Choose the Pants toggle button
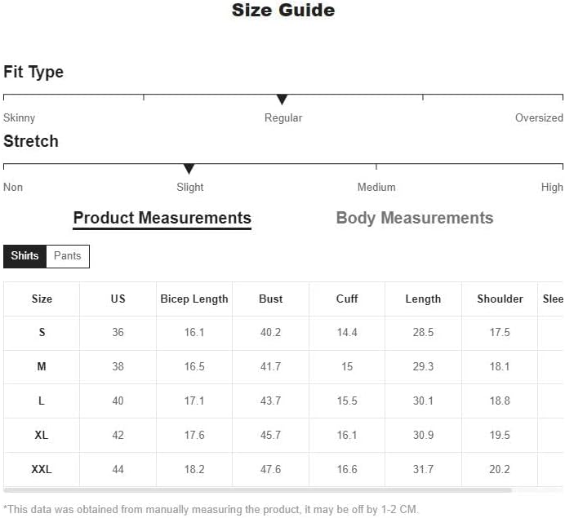Screen dimensions: 565x518 (68, 256)
